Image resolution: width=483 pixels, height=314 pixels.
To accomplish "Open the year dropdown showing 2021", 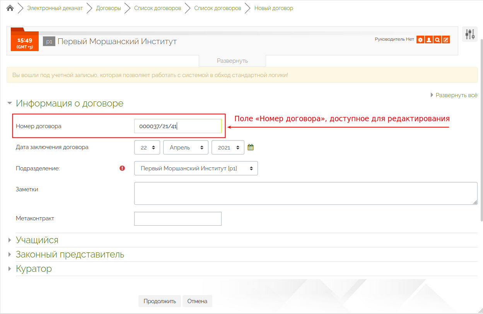I will pos(228,148).
